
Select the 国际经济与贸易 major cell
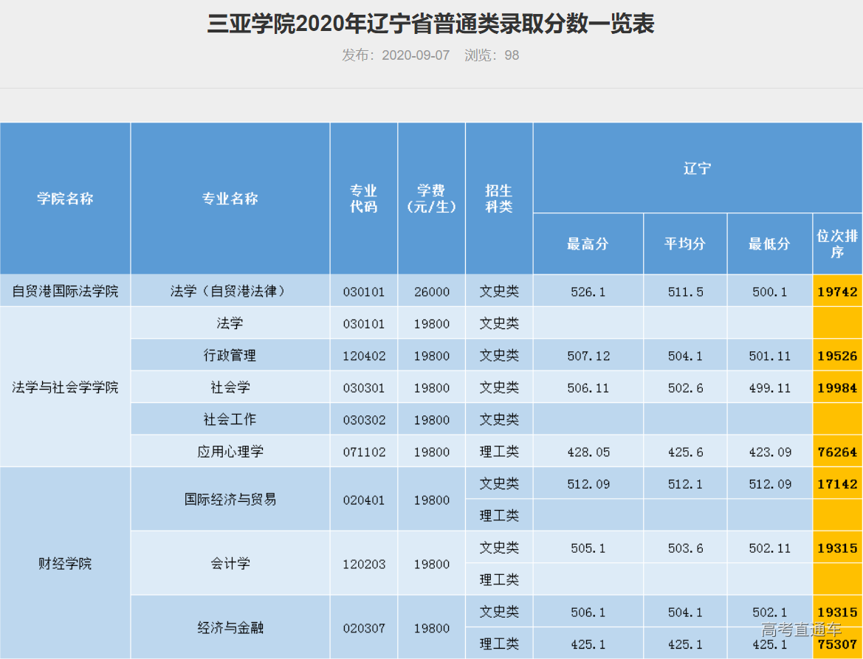(x=230, y=500)
